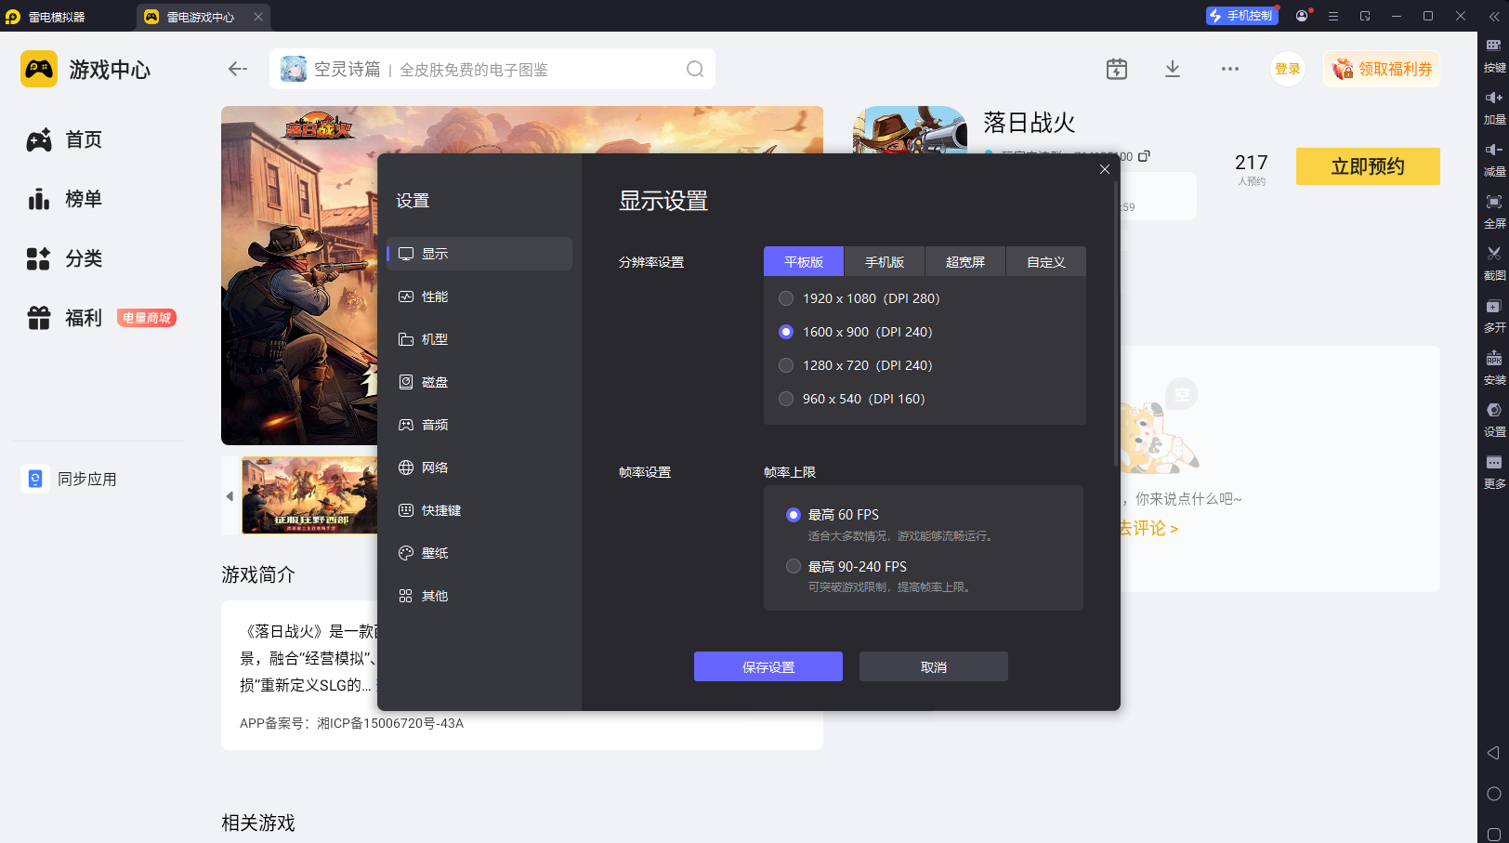Open 壁纸 settings category
The width and height of the screenshot is (1509, 843).
coord(479,553)
